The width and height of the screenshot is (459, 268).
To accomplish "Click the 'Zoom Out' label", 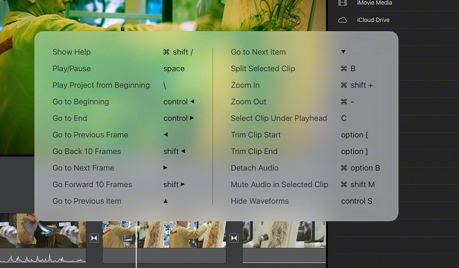I will 248,102.
